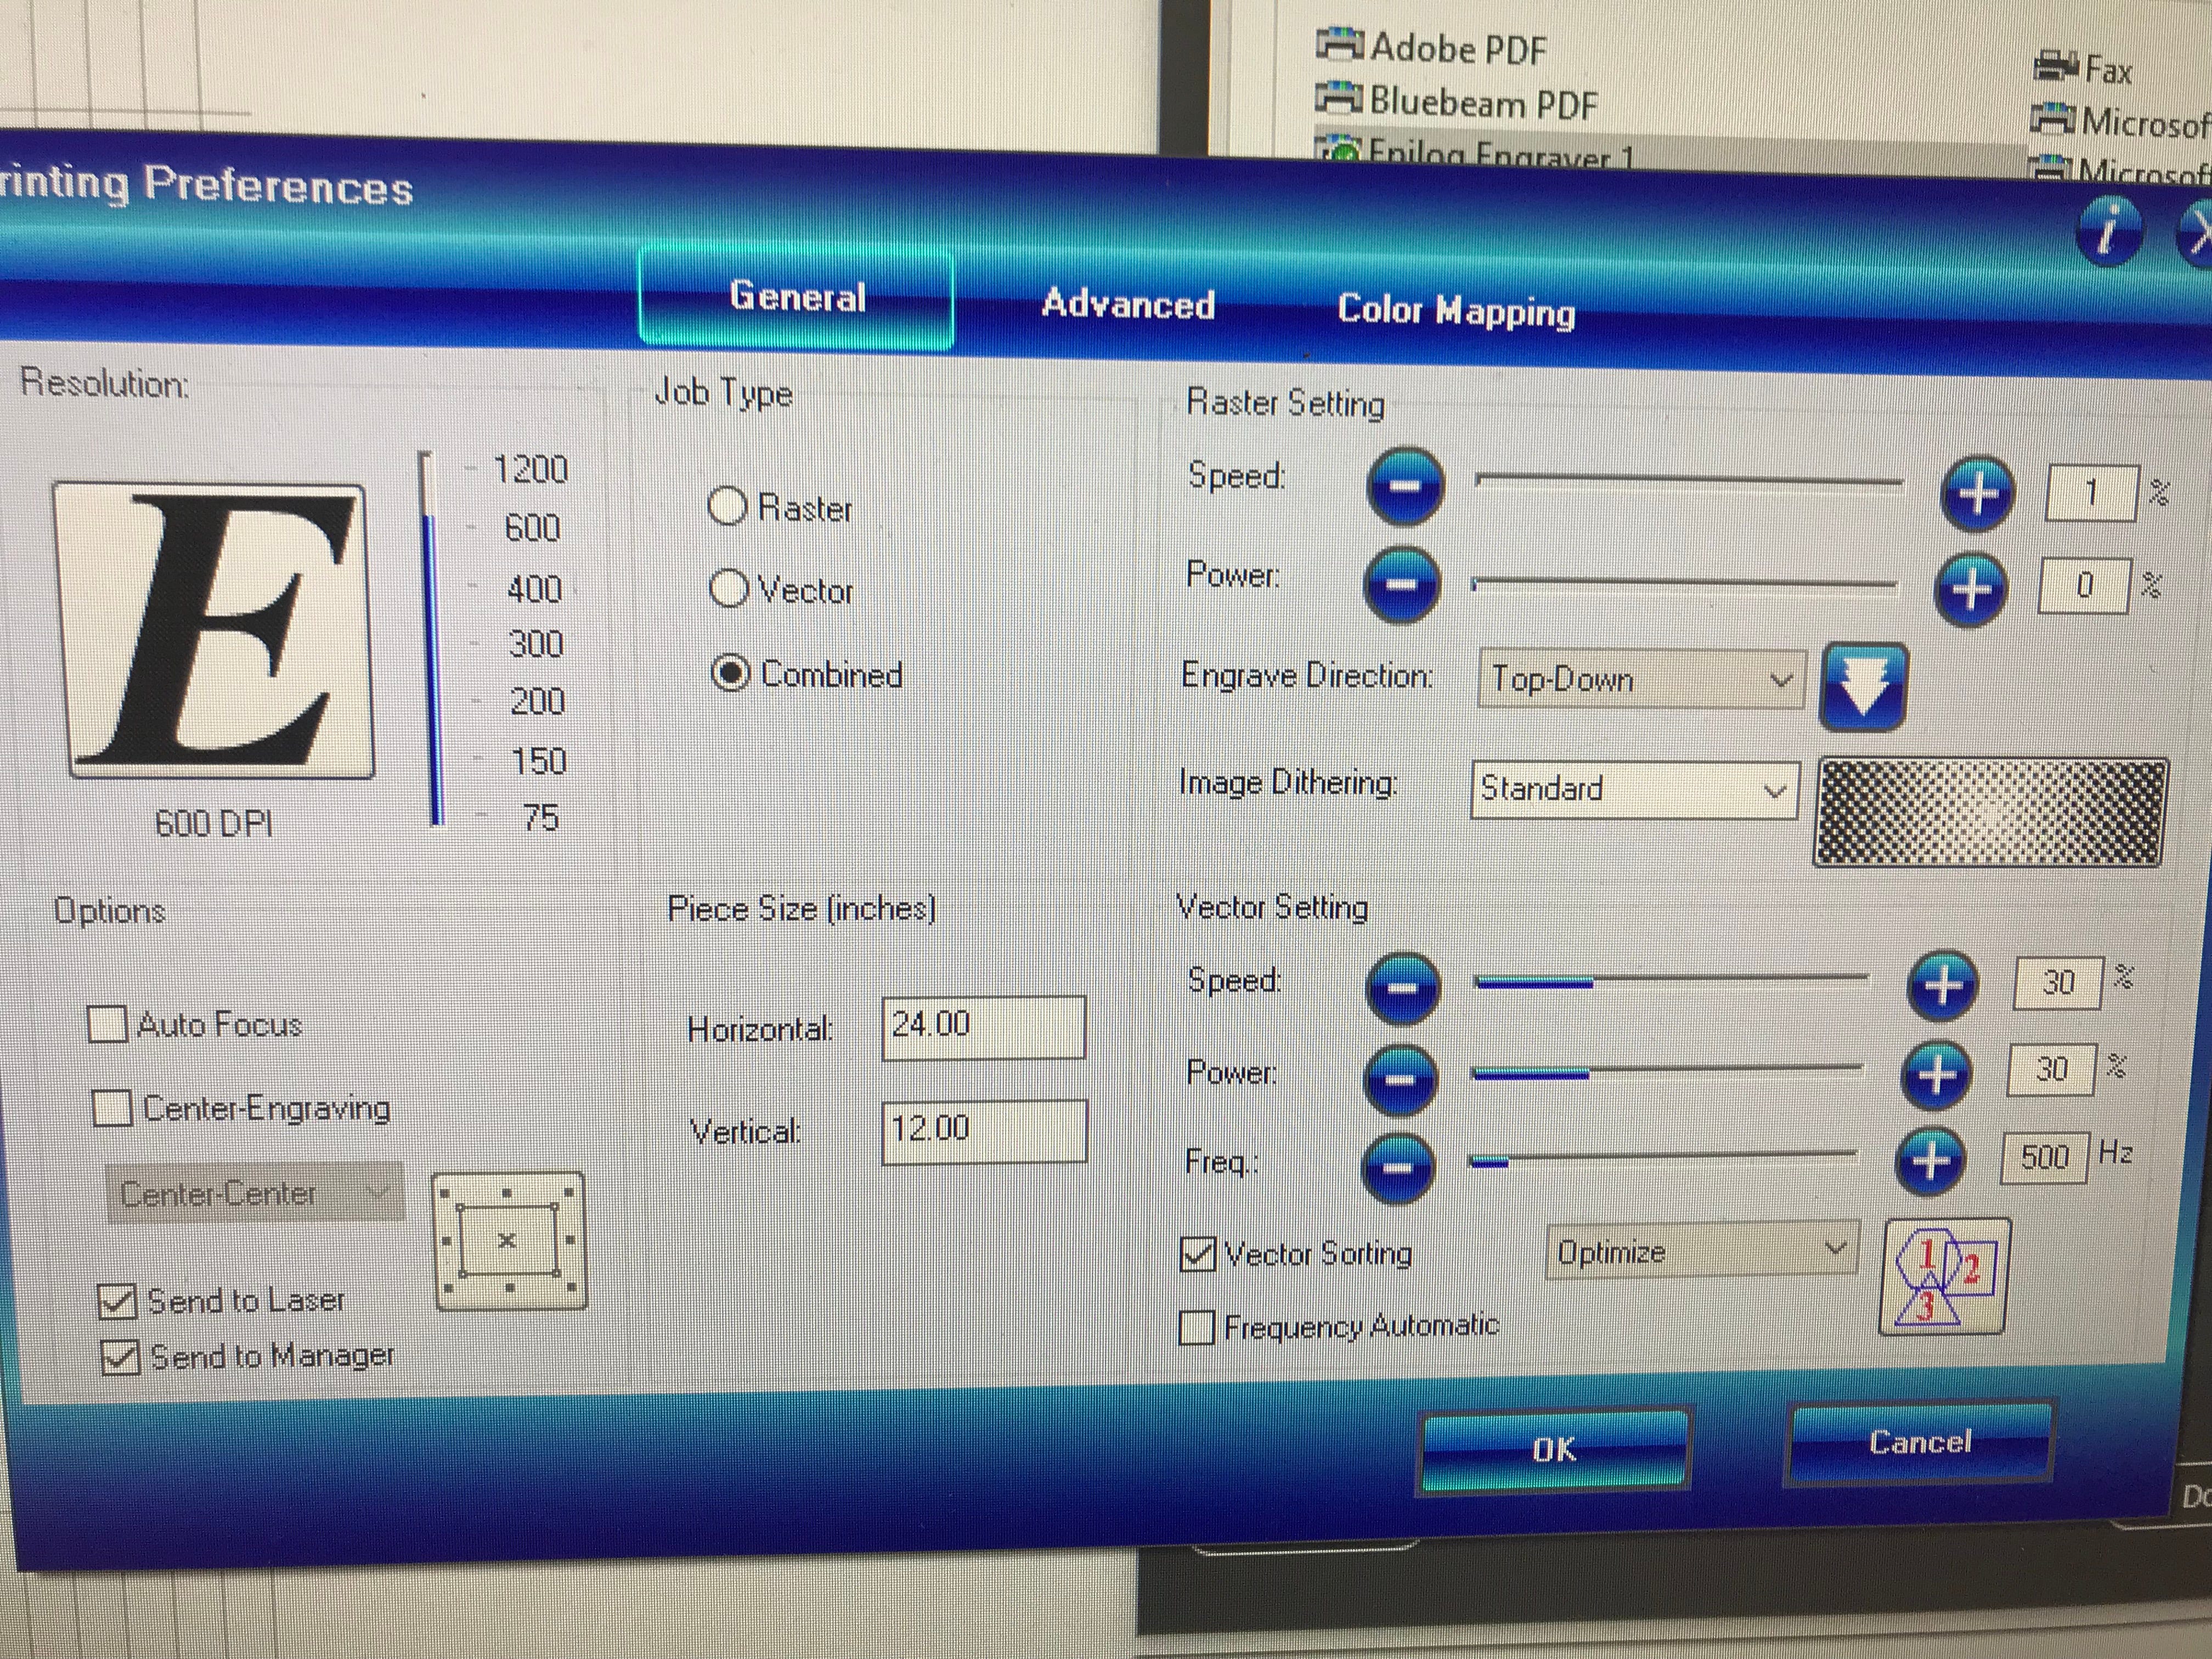Screen dimensions: 2212x1659
Task: Click the Raster Power percent field
Action: pos(2084,585)
